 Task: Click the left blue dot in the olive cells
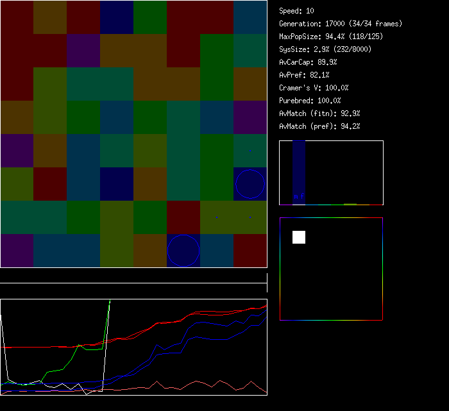click(217, 217)
